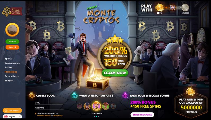This screenshot has width=211, height=120.
Task: Open the Sports menu item
Action: (8, 59)
